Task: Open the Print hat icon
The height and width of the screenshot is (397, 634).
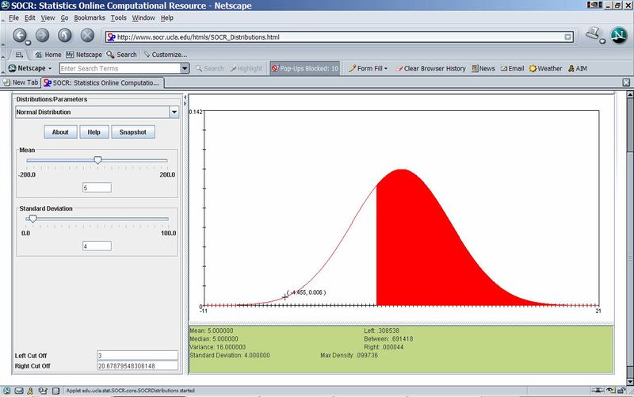Action: pos(593,34)
